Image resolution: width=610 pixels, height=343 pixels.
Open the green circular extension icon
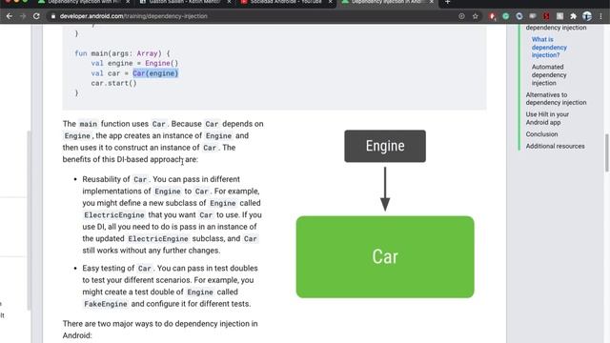point(506,16)
